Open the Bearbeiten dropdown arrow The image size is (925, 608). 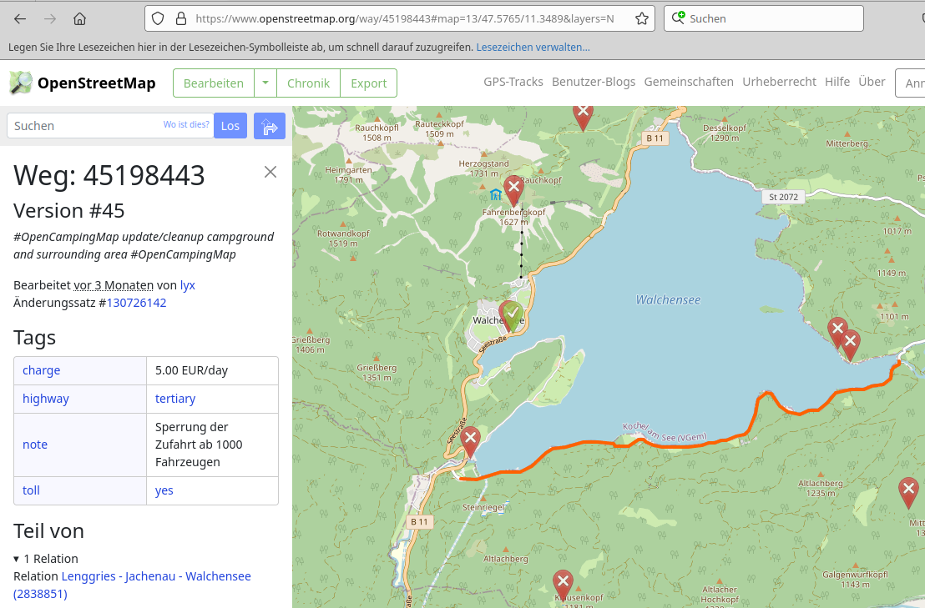pos(265,83)
